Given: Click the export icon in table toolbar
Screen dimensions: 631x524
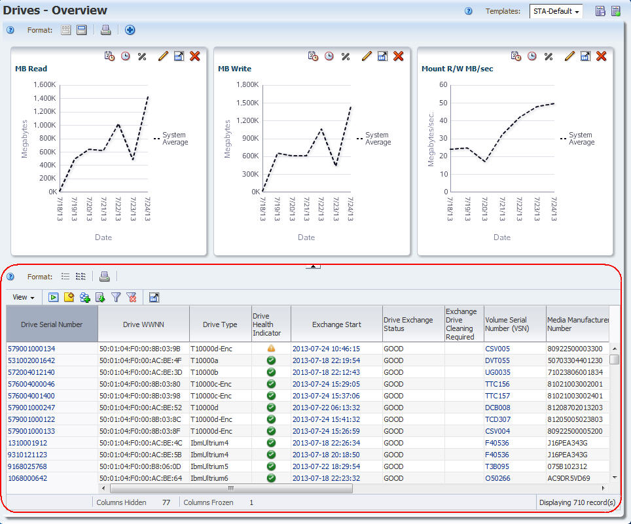Looking at the screenshot, I should [100, 298].
